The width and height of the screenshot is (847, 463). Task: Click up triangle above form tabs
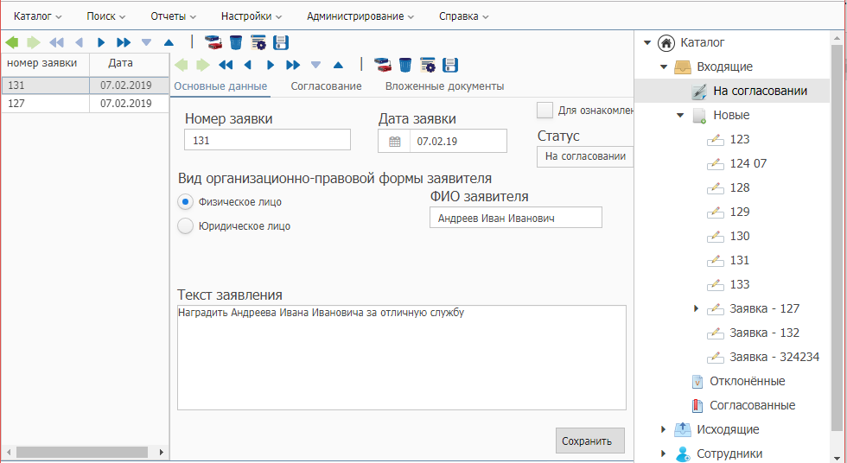click(x=338, y=66)
